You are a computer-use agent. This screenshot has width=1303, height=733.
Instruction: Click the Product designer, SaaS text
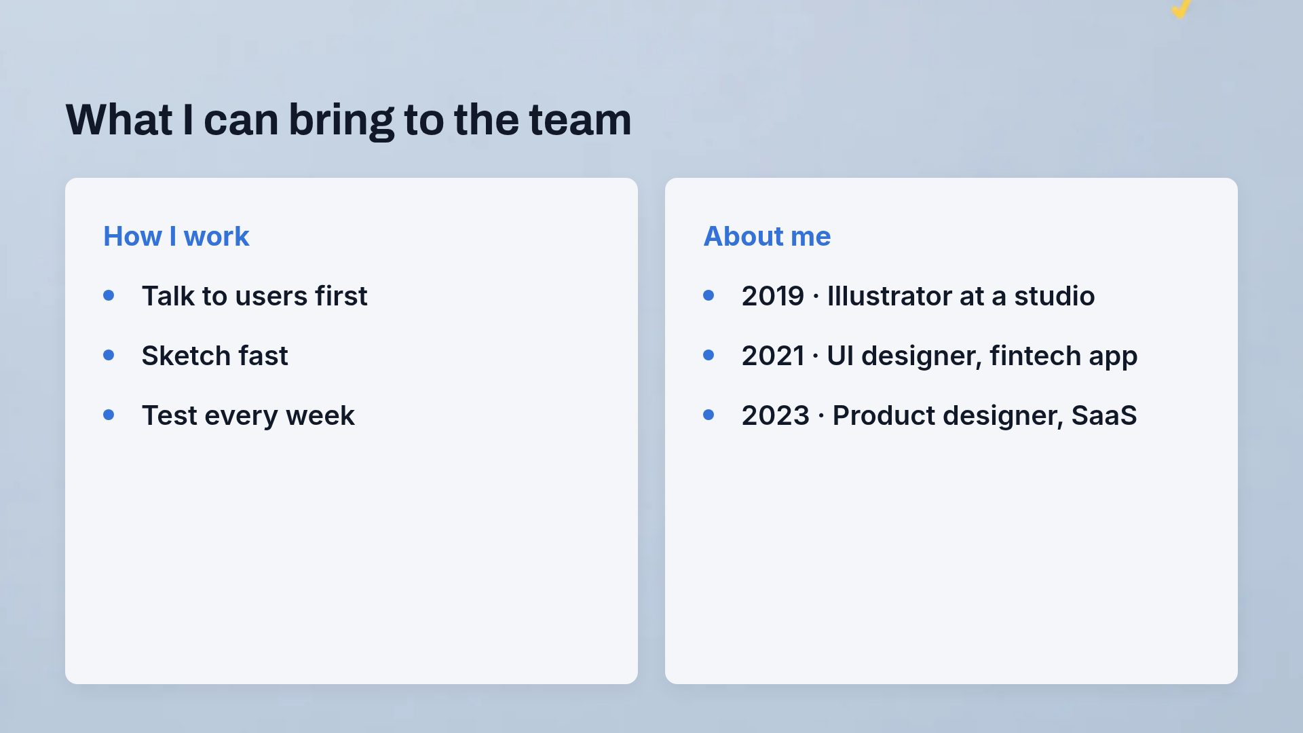985,415
